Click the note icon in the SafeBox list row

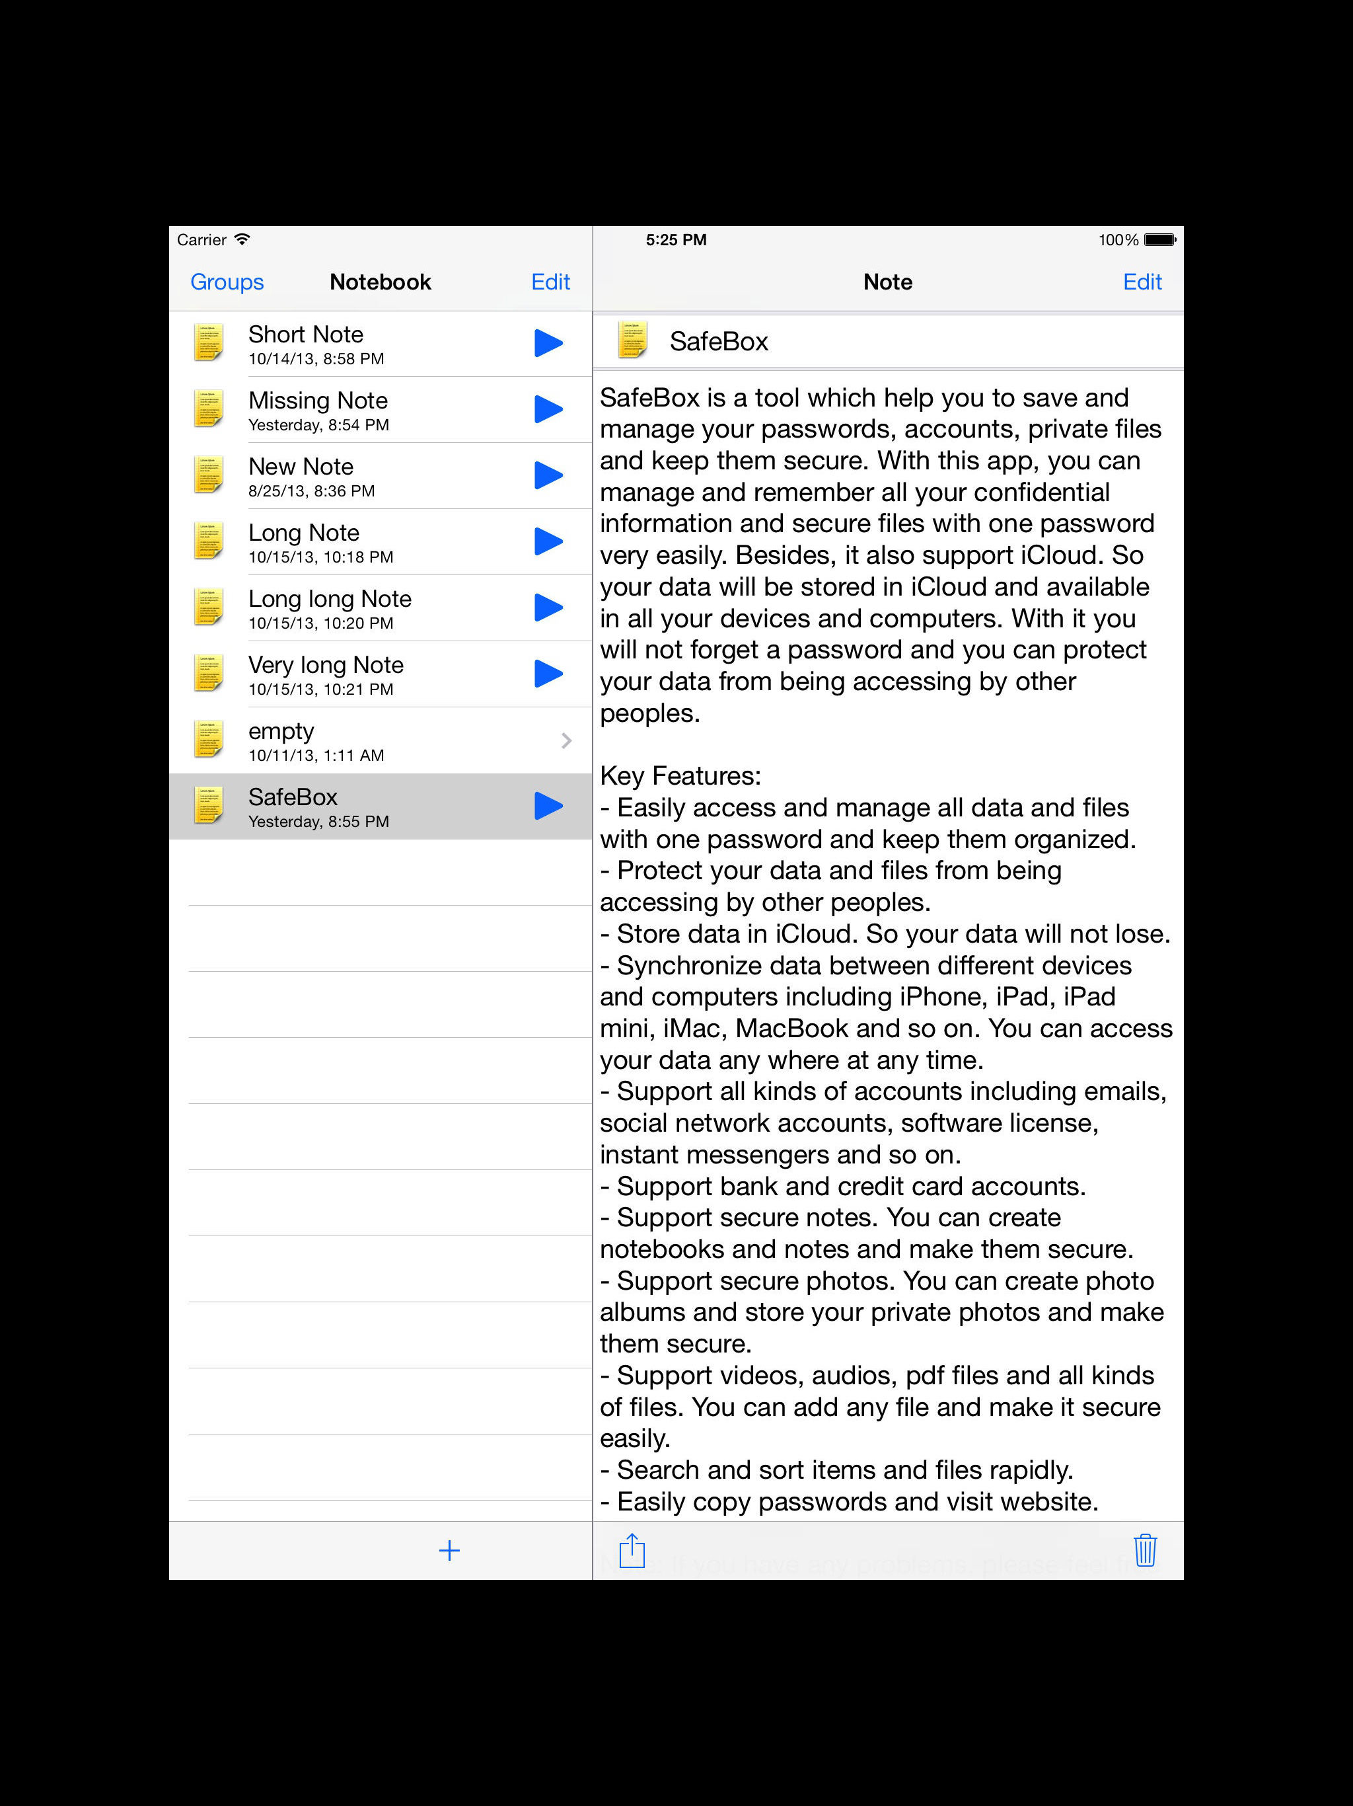point(208,806)
